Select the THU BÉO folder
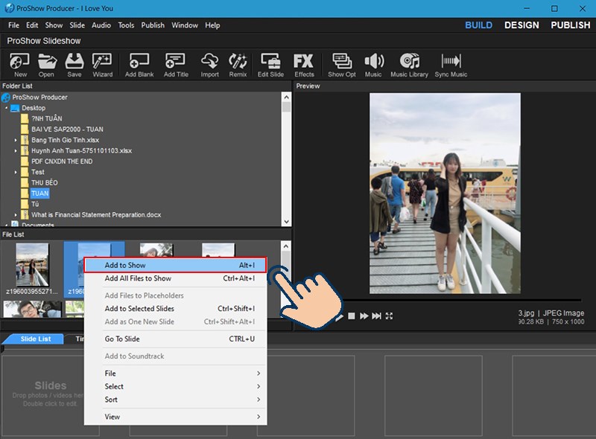The image size is (596, 439). [45, 182]
